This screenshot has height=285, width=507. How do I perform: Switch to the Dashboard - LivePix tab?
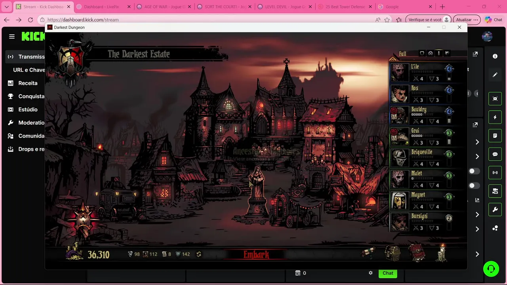[104, 7]
